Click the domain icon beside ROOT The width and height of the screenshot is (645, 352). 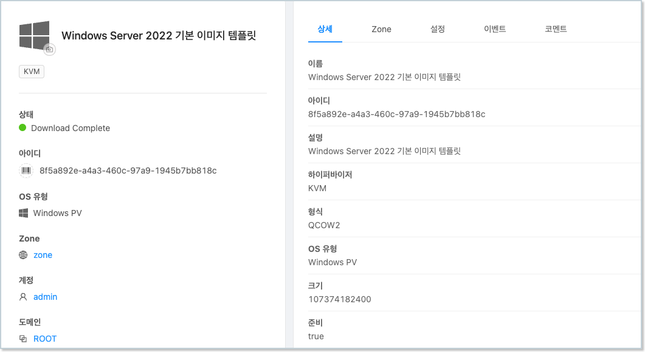click(24, 339)
